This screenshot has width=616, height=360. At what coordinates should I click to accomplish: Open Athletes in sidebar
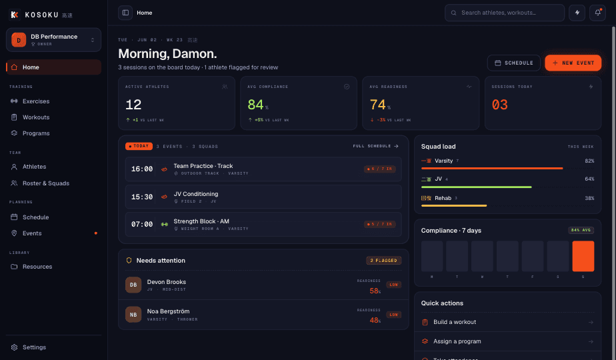click(54, 167)
